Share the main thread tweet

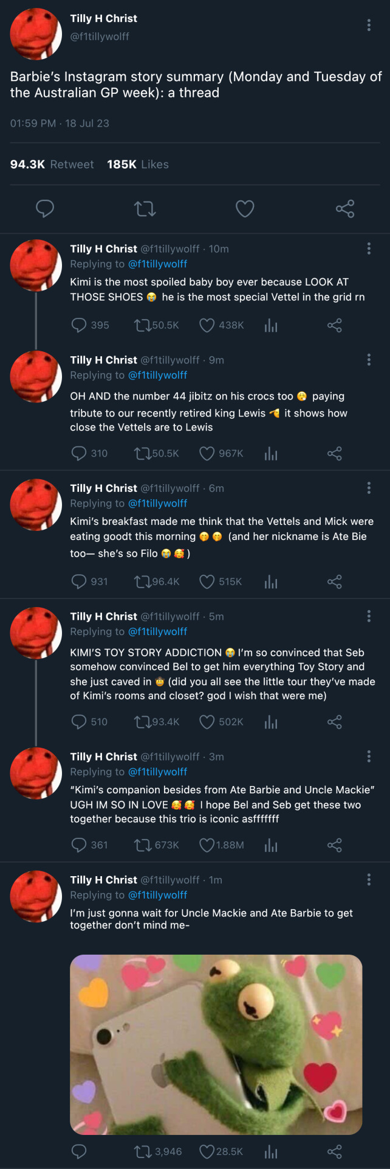tap(344, 209)
